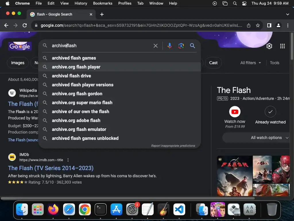294x221 pixels.
Task: Open Terminal from the dock
Action: point(100,209)
